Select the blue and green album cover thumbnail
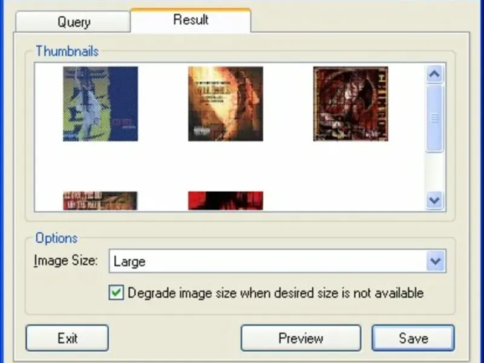This screenshot has height=363, width=484. (x=100, y=103)
